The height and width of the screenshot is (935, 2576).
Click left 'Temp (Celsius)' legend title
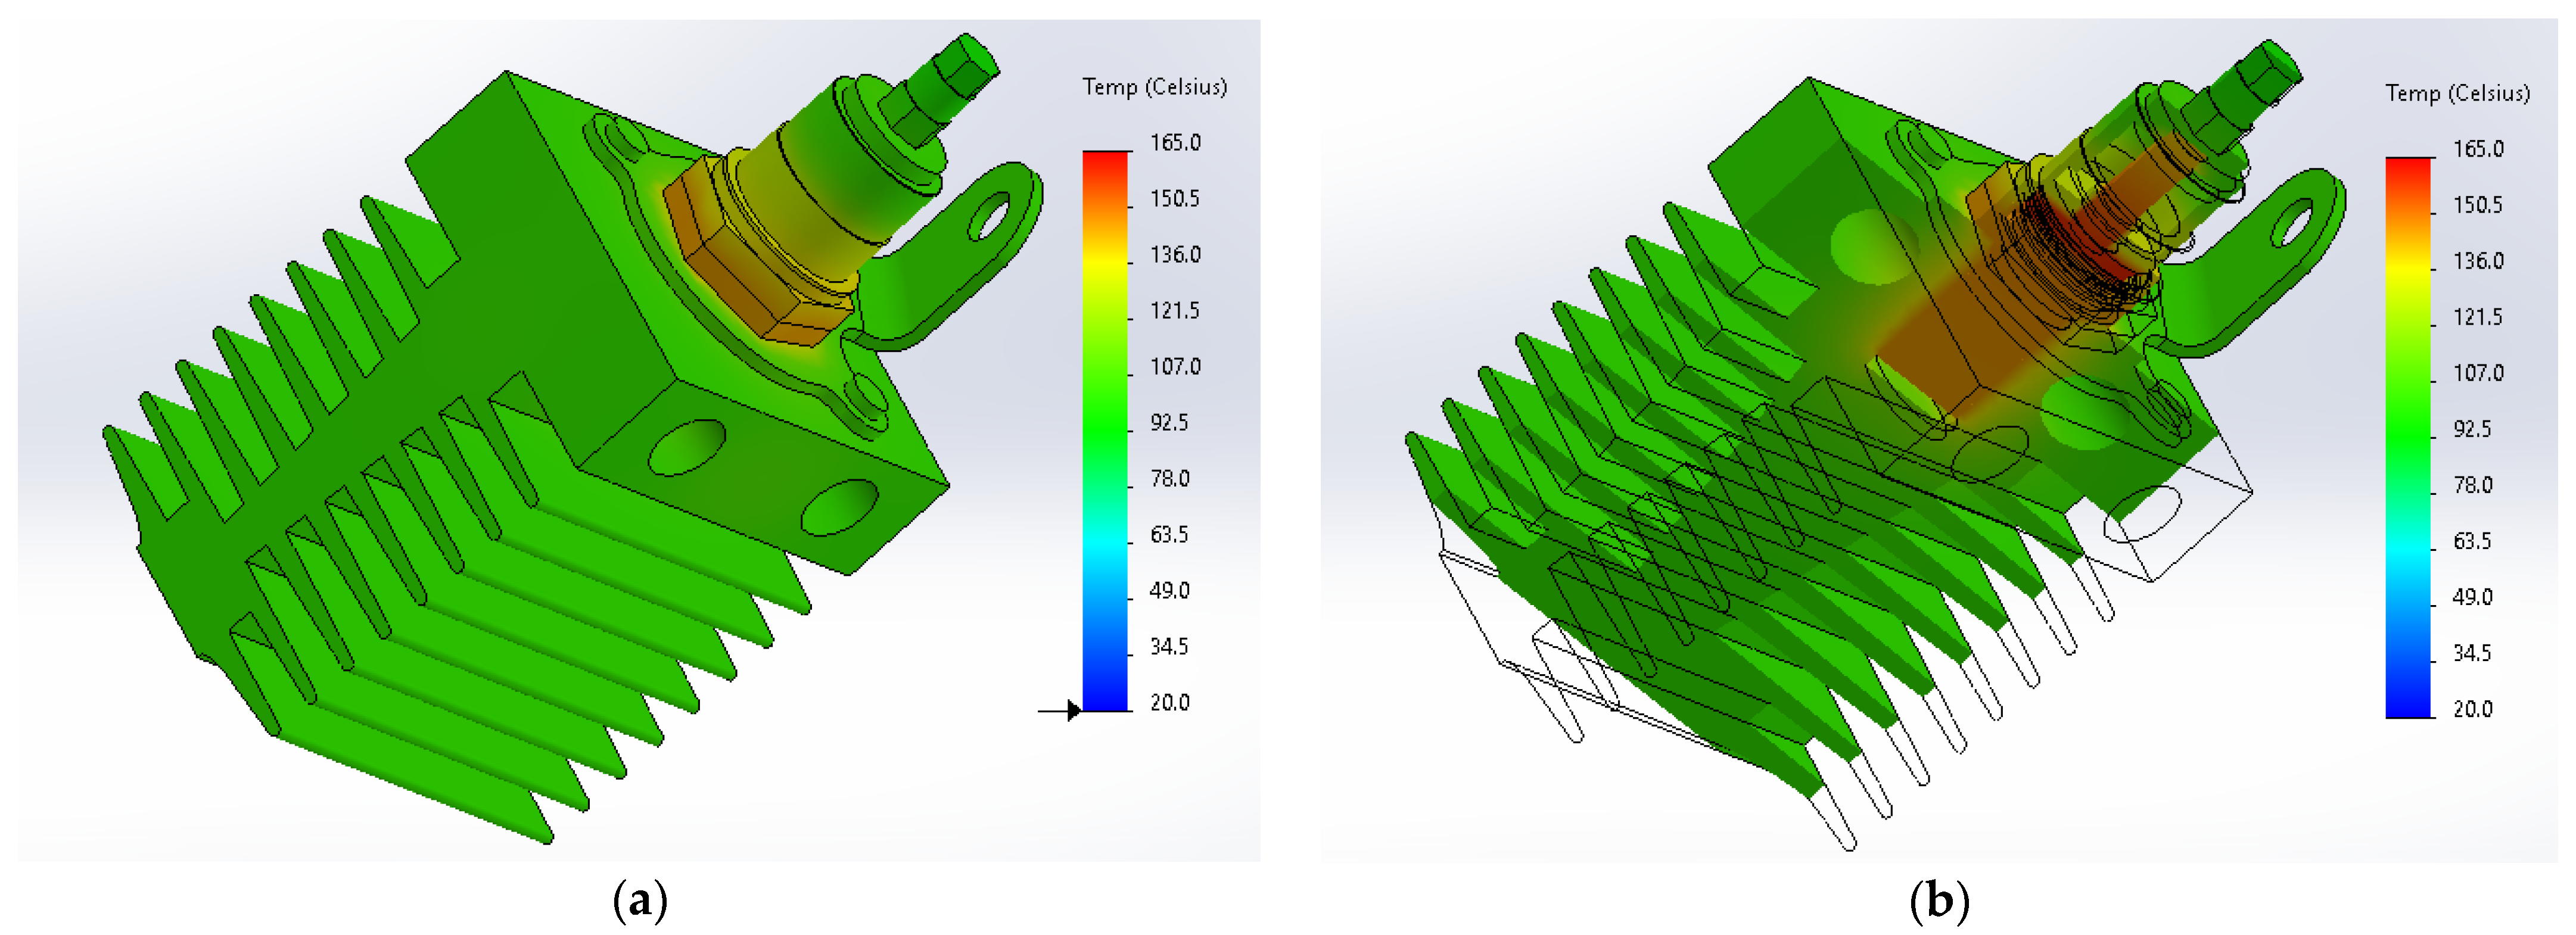coord(1154,87)
